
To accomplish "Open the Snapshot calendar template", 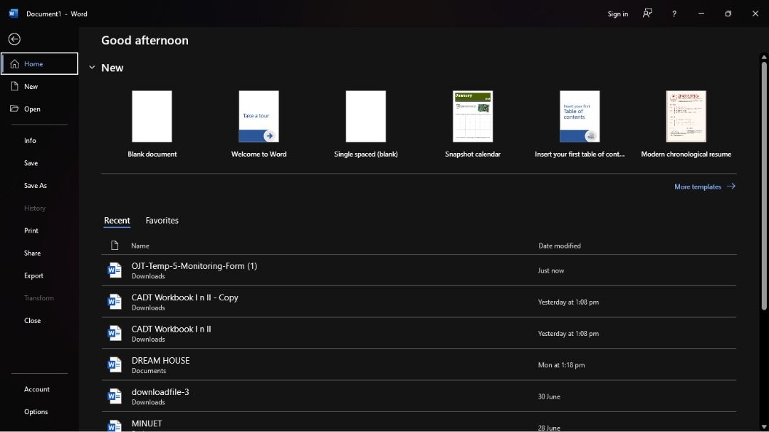I will 473,117.
